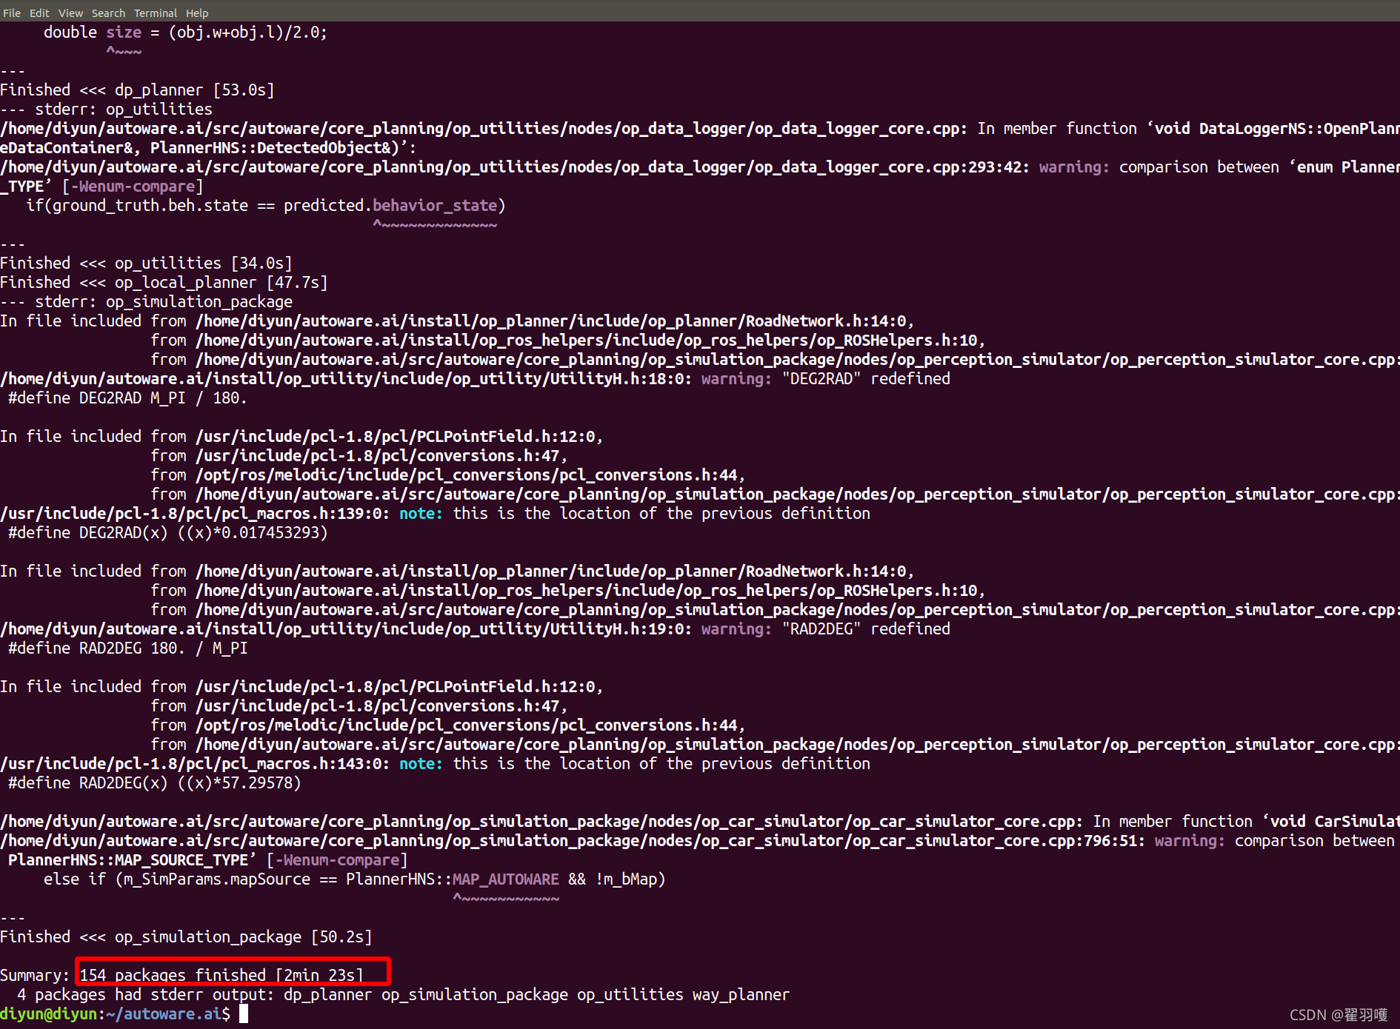Click the 'if(ground_truth.beh.state ==' code line
Image resolution: width=1400 pixels, height=1029 pixels.
pyautogui.click(x=265, y=205)
